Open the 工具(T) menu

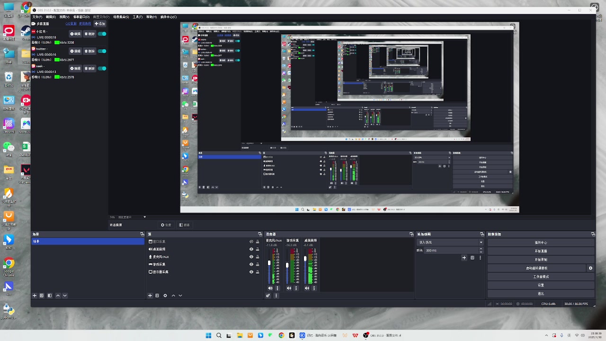[x=137, y=17]
